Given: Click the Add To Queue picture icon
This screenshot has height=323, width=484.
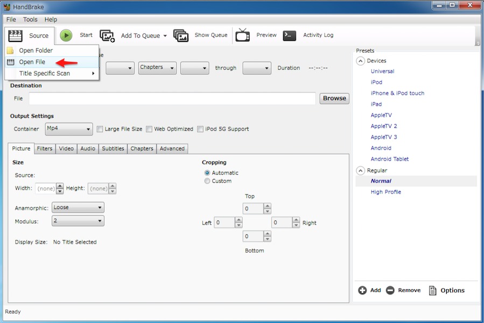Looking at the screenshot, I should 107,36.
